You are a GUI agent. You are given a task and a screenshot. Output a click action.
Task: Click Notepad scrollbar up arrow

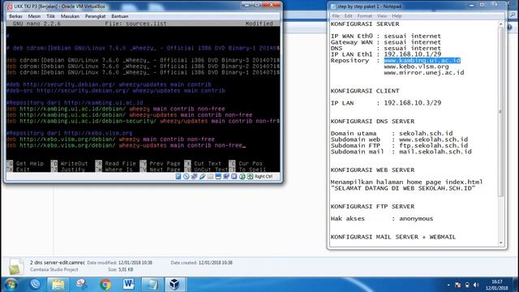tap(500, 24)
